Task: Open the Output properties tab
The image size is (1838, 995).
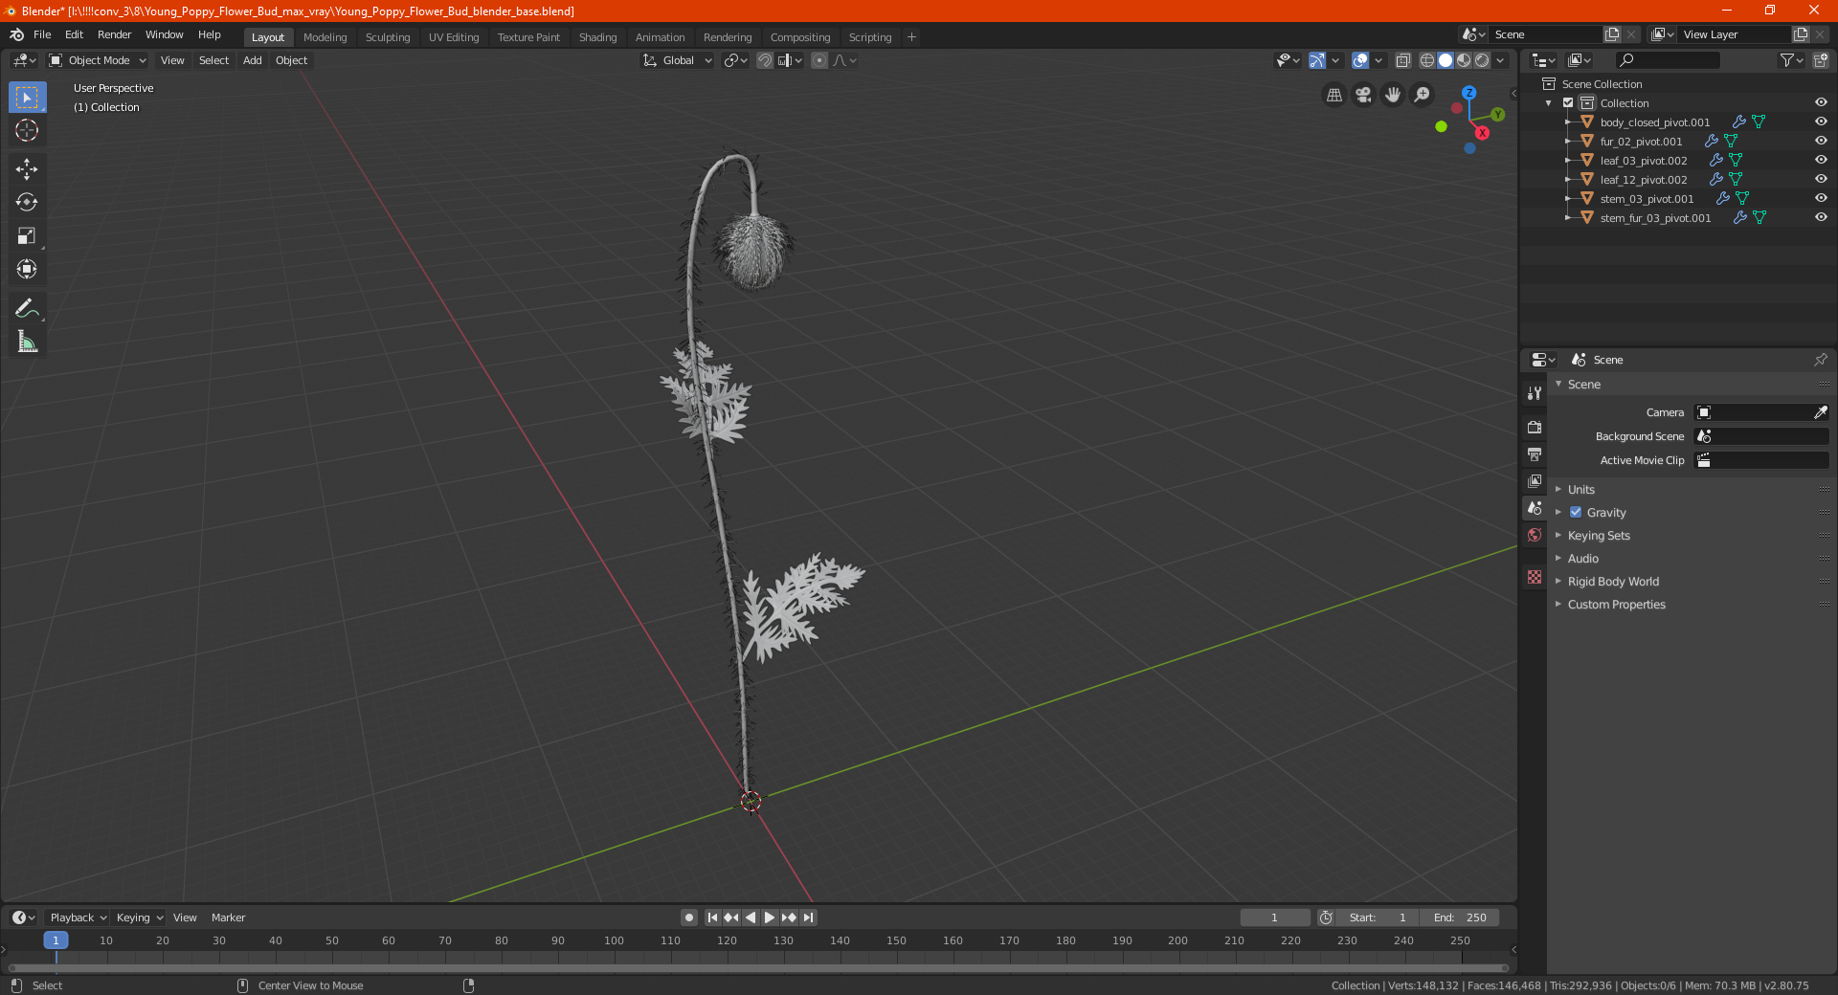Action: click(1535, 453)
